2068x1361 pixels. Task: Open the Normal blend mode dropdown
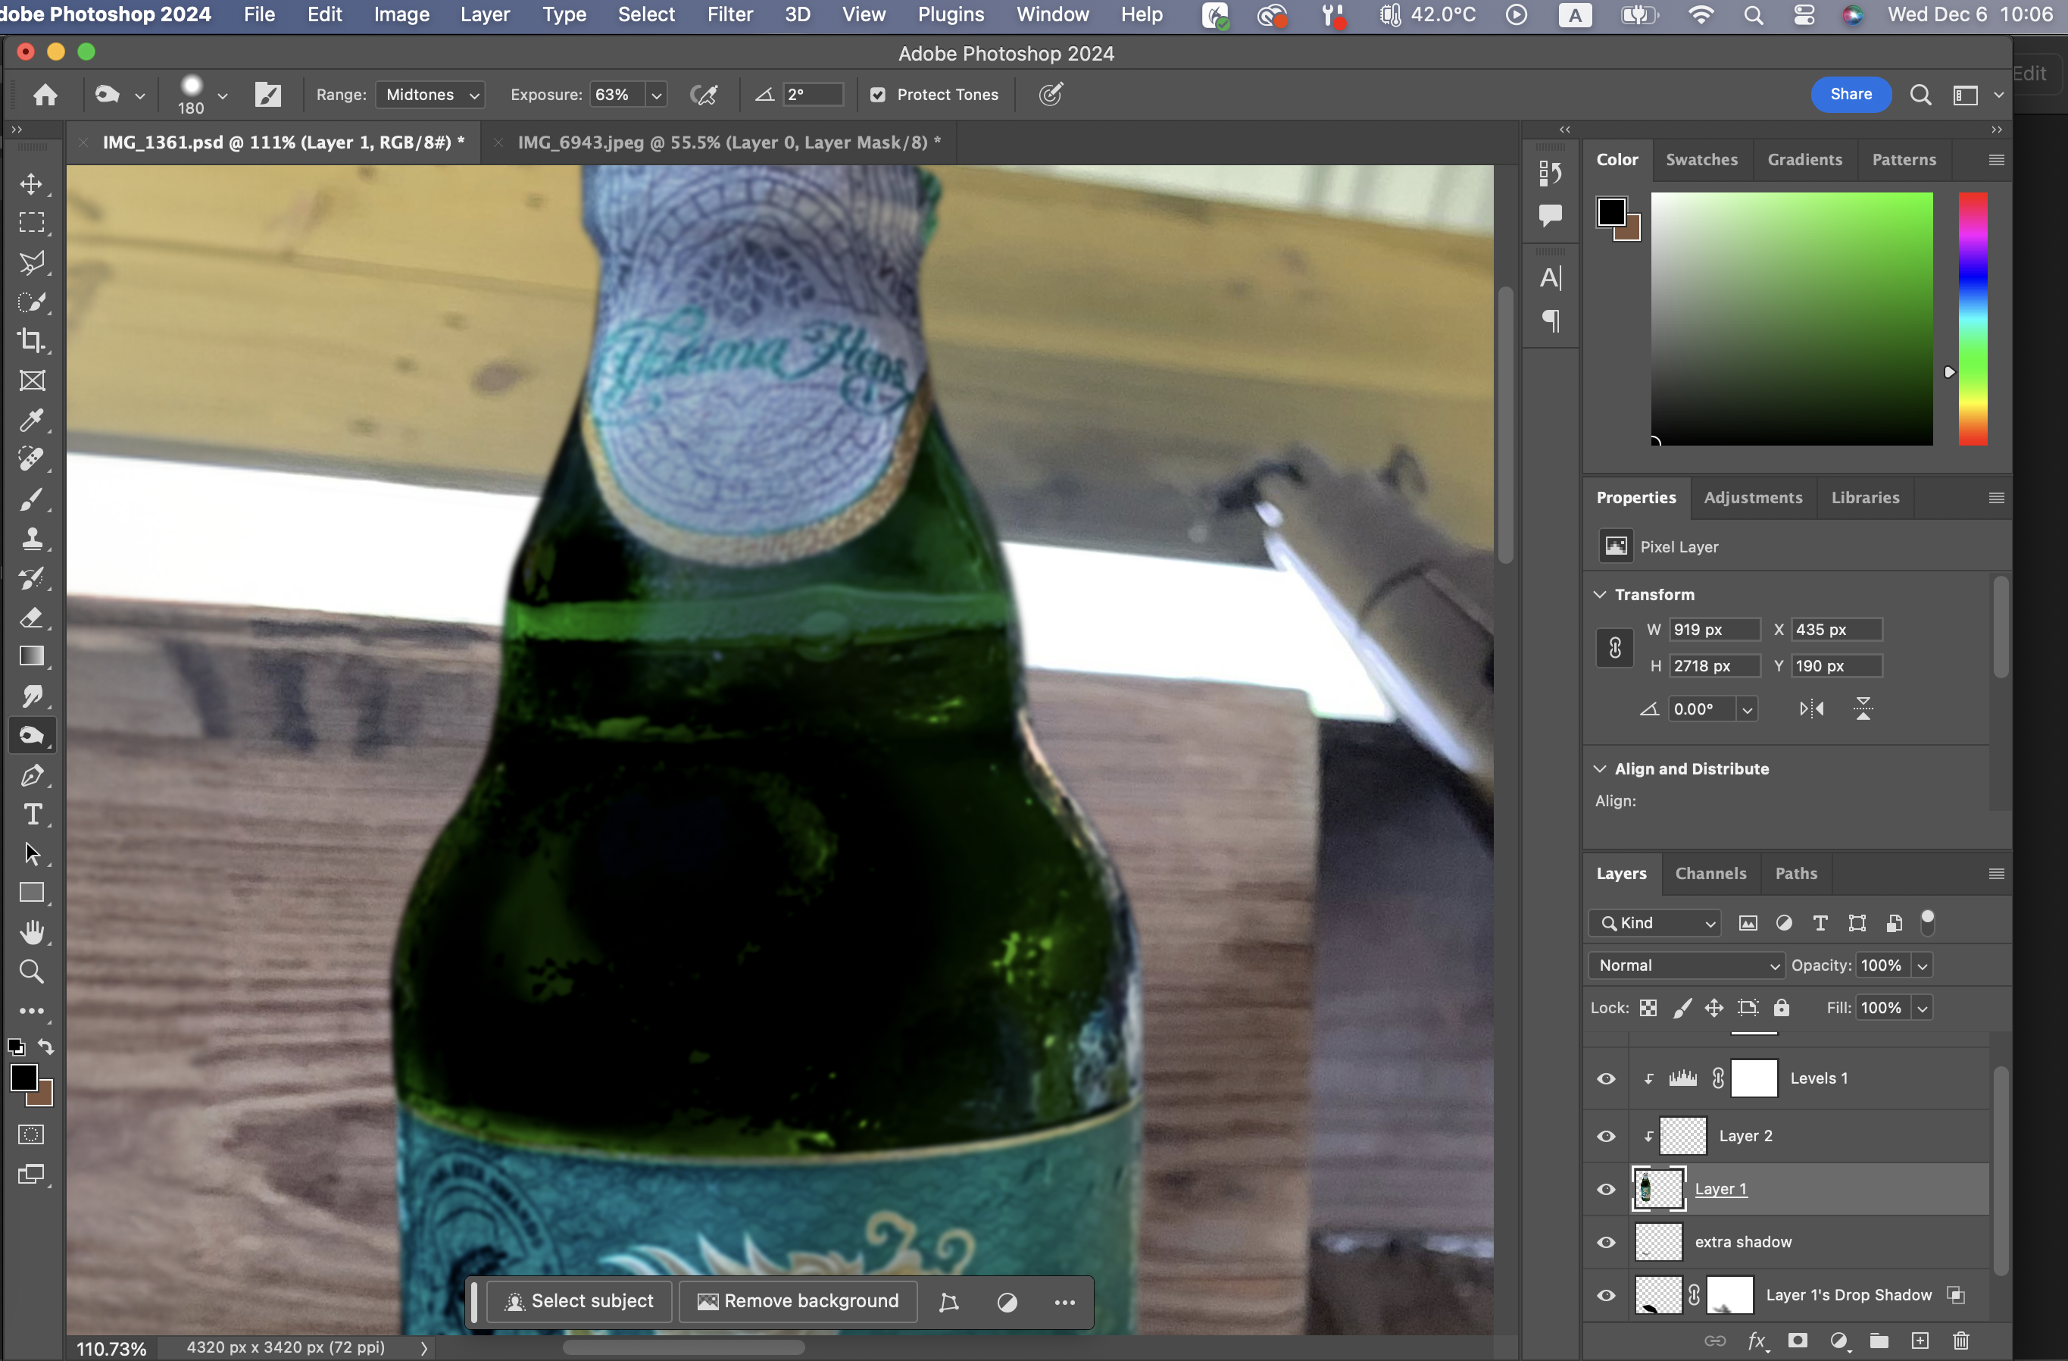tap(1686, 965)
